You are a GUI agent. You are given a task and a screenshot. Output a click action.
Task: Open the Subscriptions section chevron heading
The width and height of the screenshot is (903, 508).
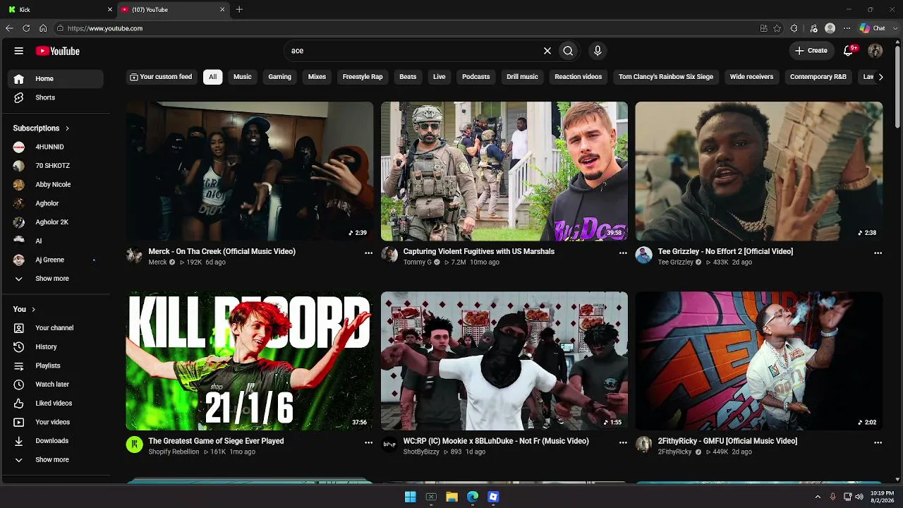[41, 128]
